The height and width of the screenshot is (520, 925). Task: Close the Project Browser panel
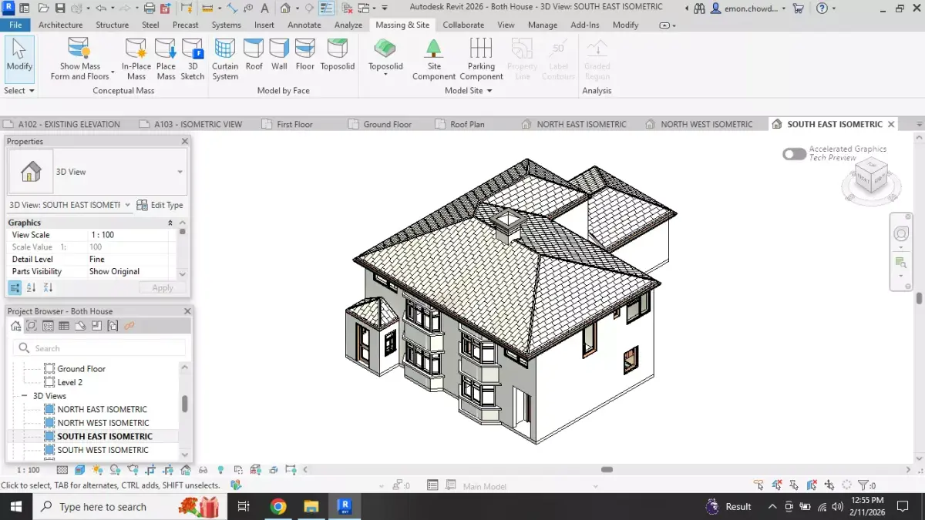(x=187, y=311)
